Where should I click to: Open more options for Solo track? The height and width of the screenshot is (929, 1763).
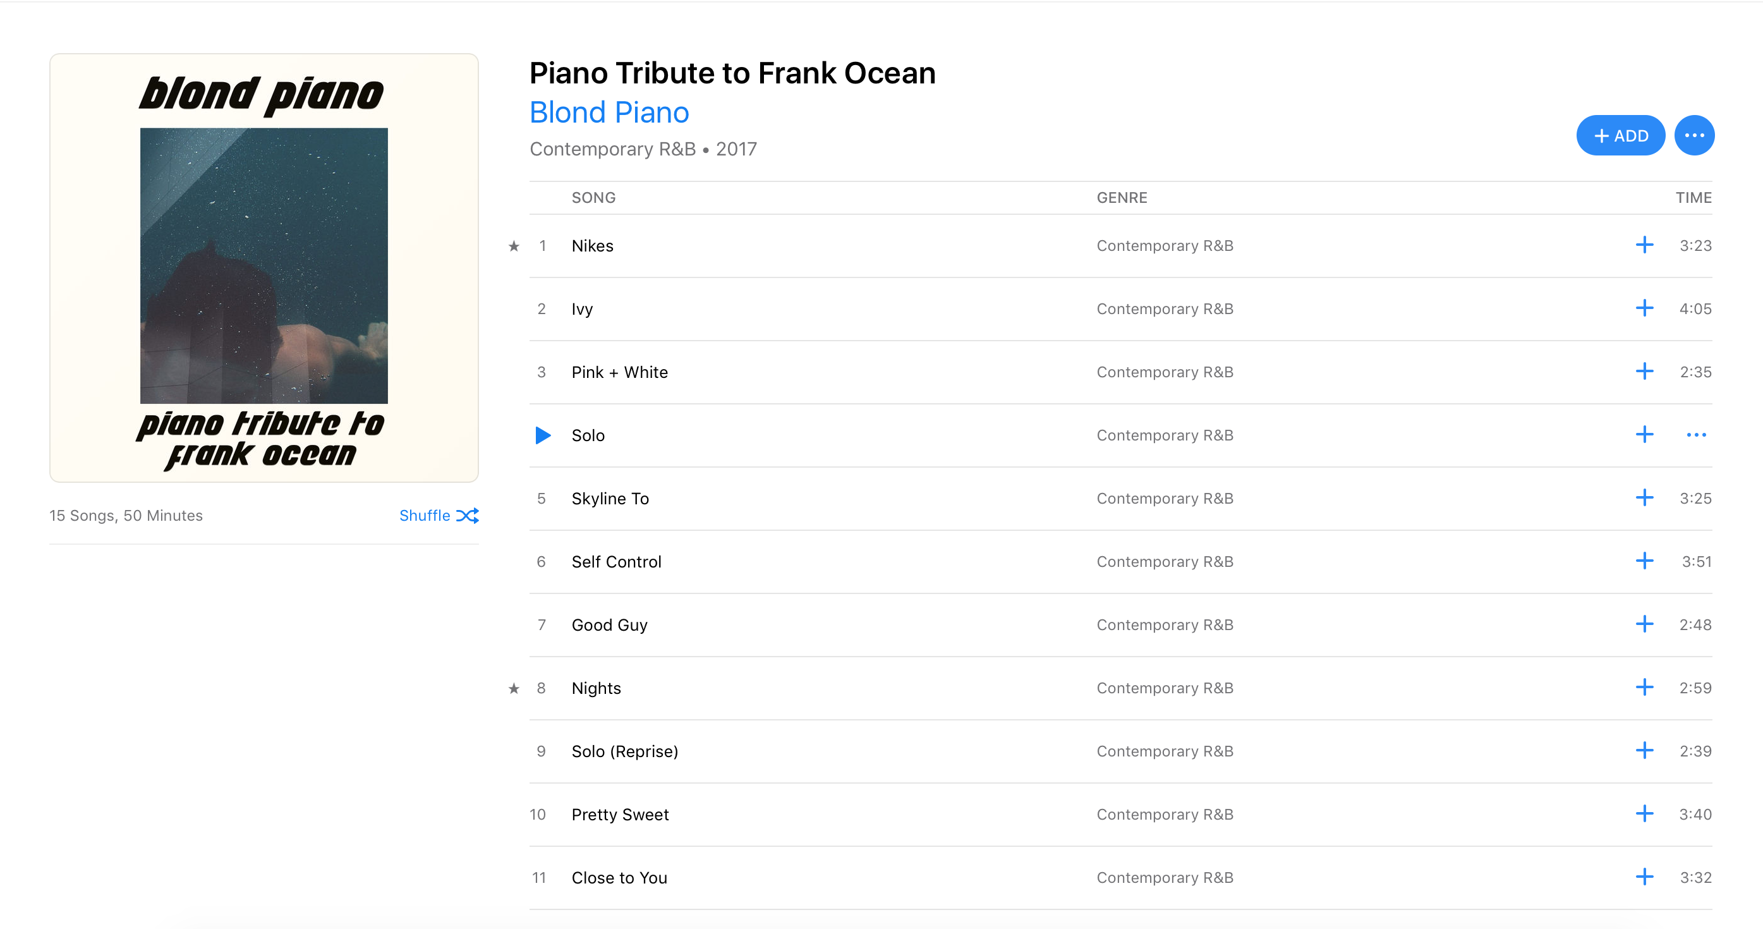pyautogui.click(x=1696, y=435)
